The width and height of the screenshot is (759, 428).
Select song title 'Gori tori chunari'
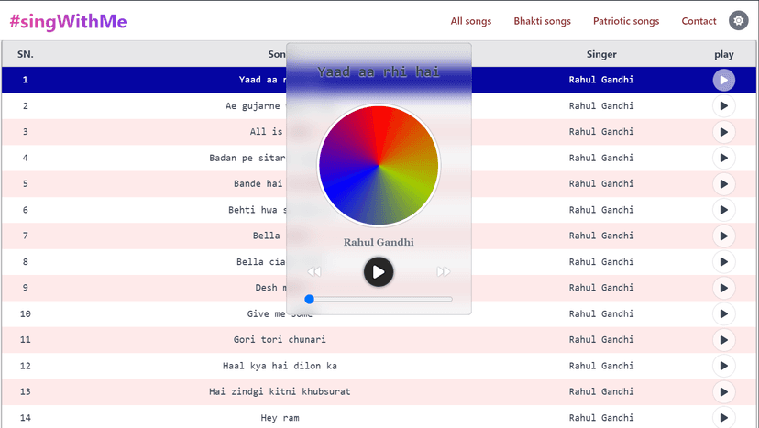coord(280,340)
